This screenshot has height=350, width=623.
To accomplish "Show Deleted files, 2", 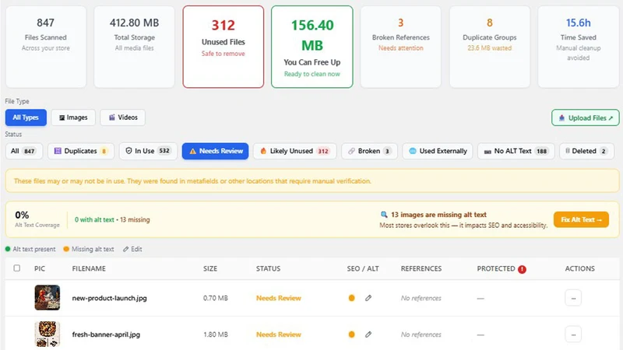I will [x=586, y=151].
